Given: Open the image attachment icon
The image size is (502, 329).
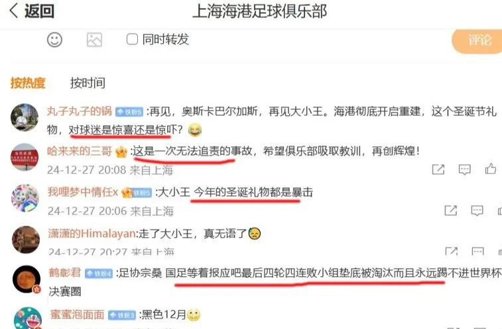Looking at the screenshot, I should click(x=94, y=40).
